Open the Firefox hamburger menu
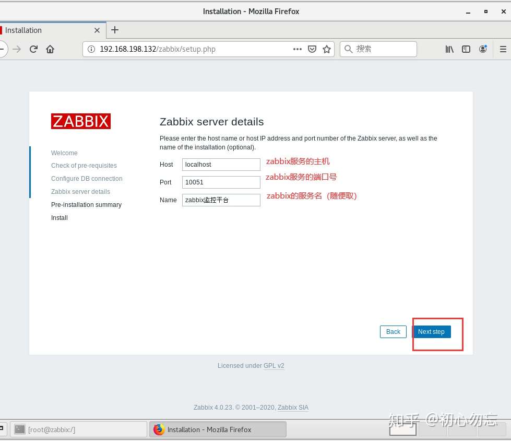The width and height of the screenshot is (511, 441). (x=503, y=49)
